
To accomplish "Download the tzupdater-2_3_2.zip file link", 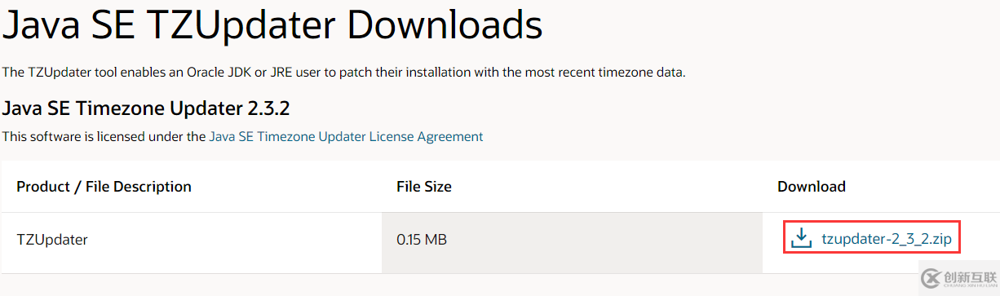I will (887, 239).
